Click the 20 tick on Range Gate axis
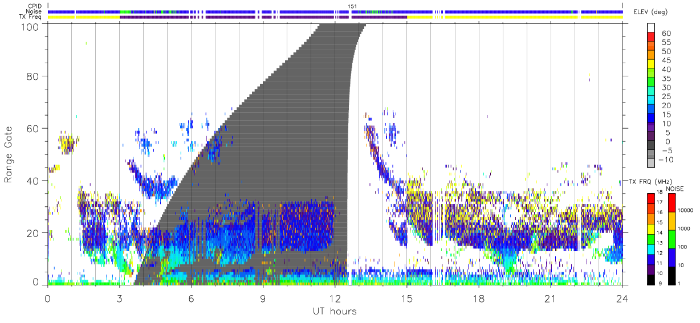The height and width of the screenshot is (323, 700). [33, 232]
